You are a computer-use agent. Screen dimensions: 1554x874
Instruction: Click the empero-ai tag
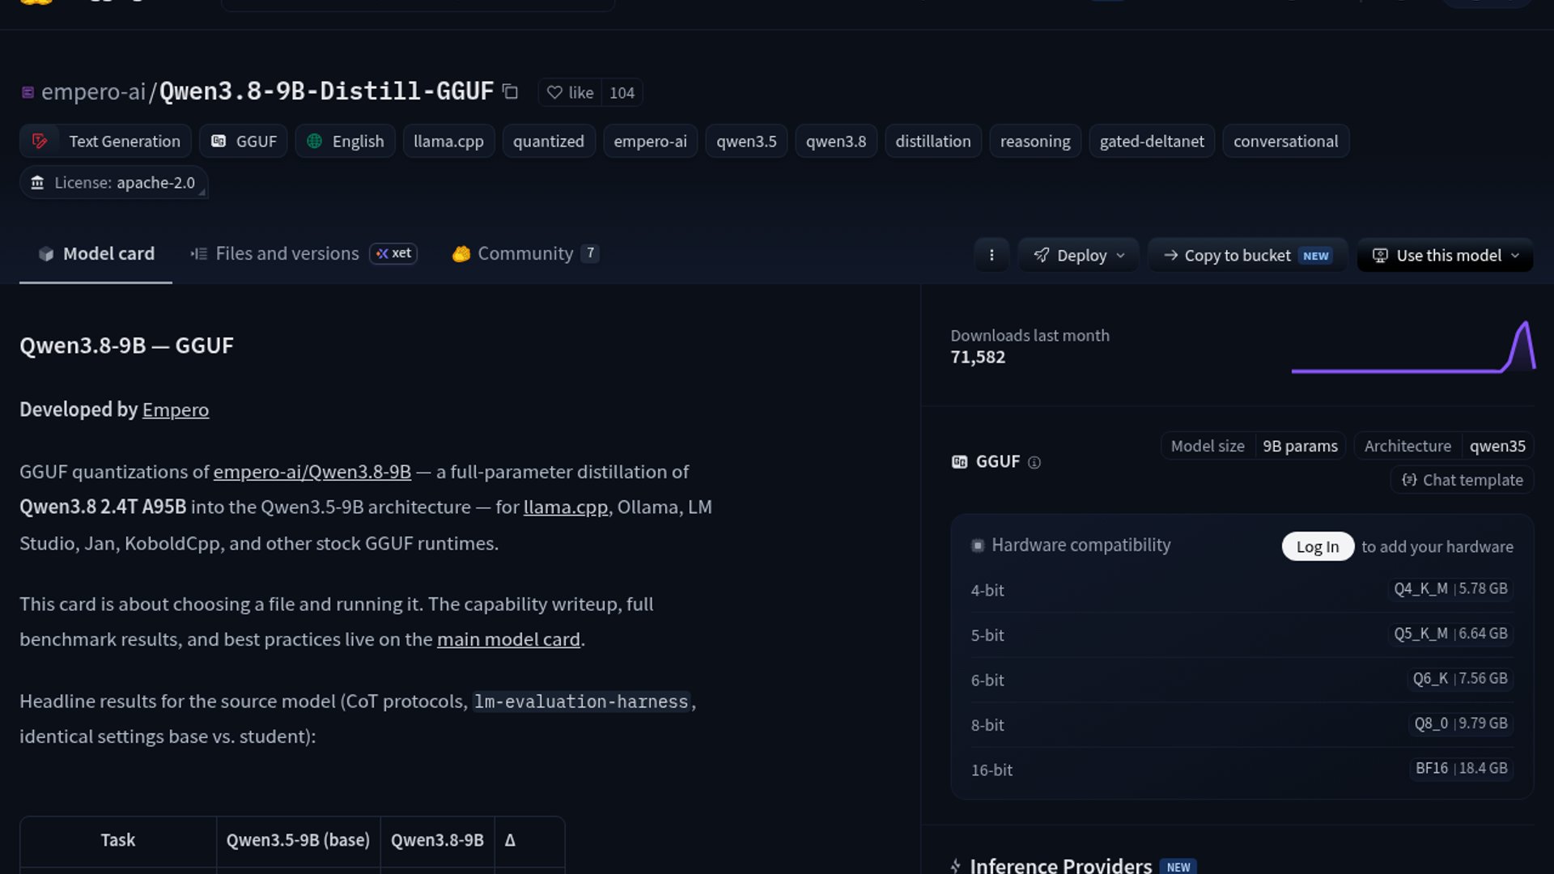[x=650, y=141]
